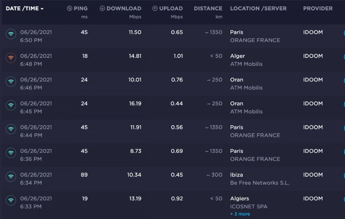Click the Wi-Fi icon beside the 6:36 PM result
The height and width of the screenshot is (219, 345).
pyautogui.click(x=11, y=153)
